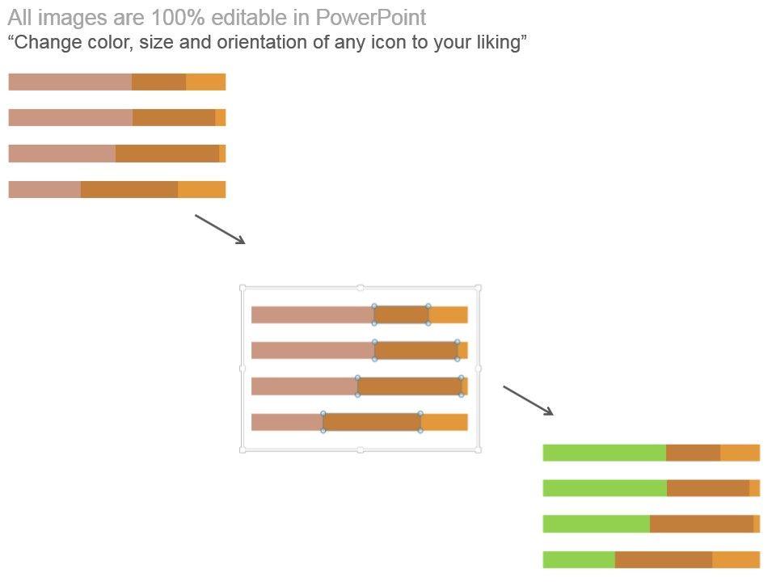Click right-middle resize handle of selected chart

pos(478,369)
